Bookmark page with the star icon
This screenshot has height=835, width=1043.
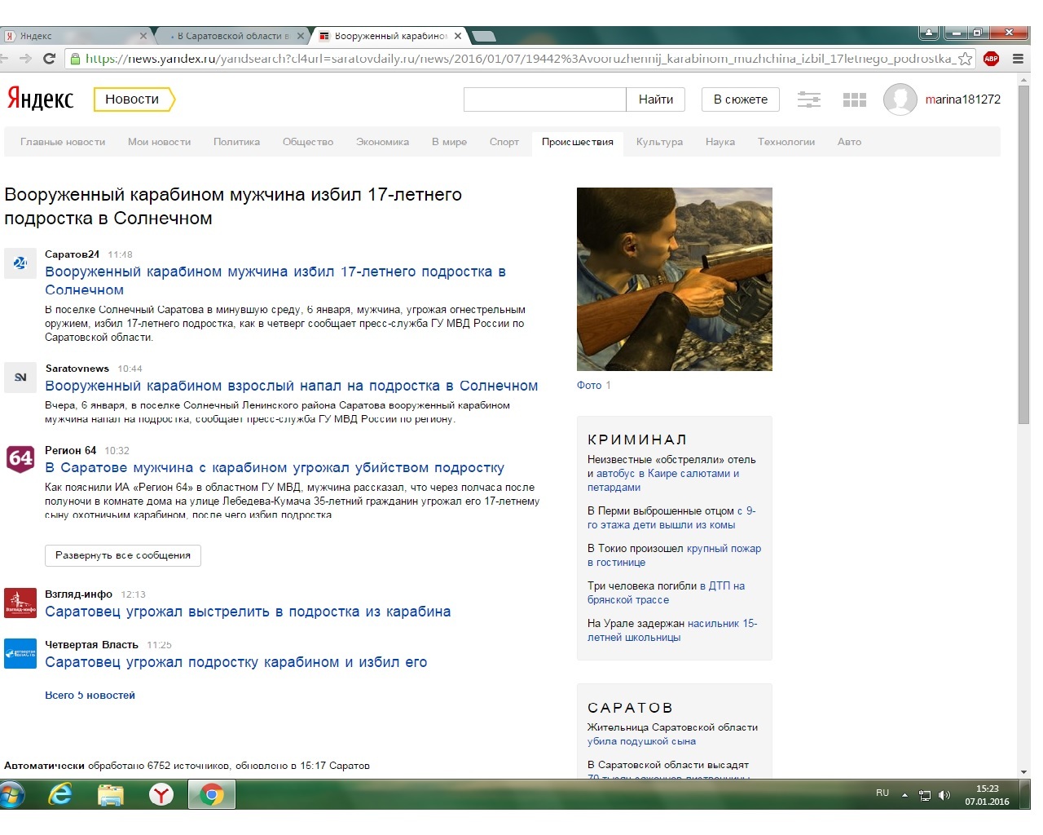click(x=965, y=59)
